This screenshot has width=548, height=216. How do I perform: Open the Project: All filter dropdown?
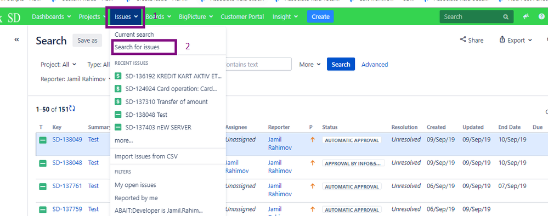[58, 65]
